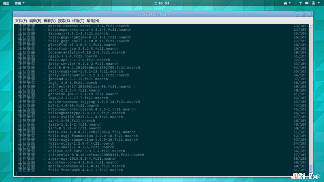Minimize the terminal window
324x182 pixels.
point(297,14)
